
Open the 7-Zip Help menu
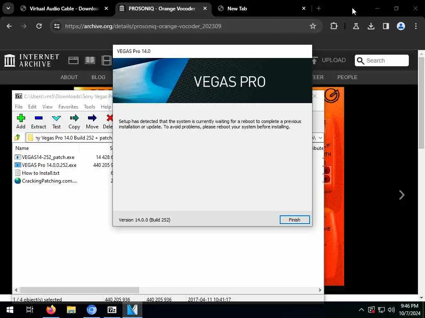[106, 106]
